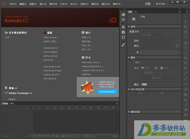Image resolution: width=190 pixels, height=139 pixels.
Task: Expand the 辅助功能 section
Action: pos(129,112)
